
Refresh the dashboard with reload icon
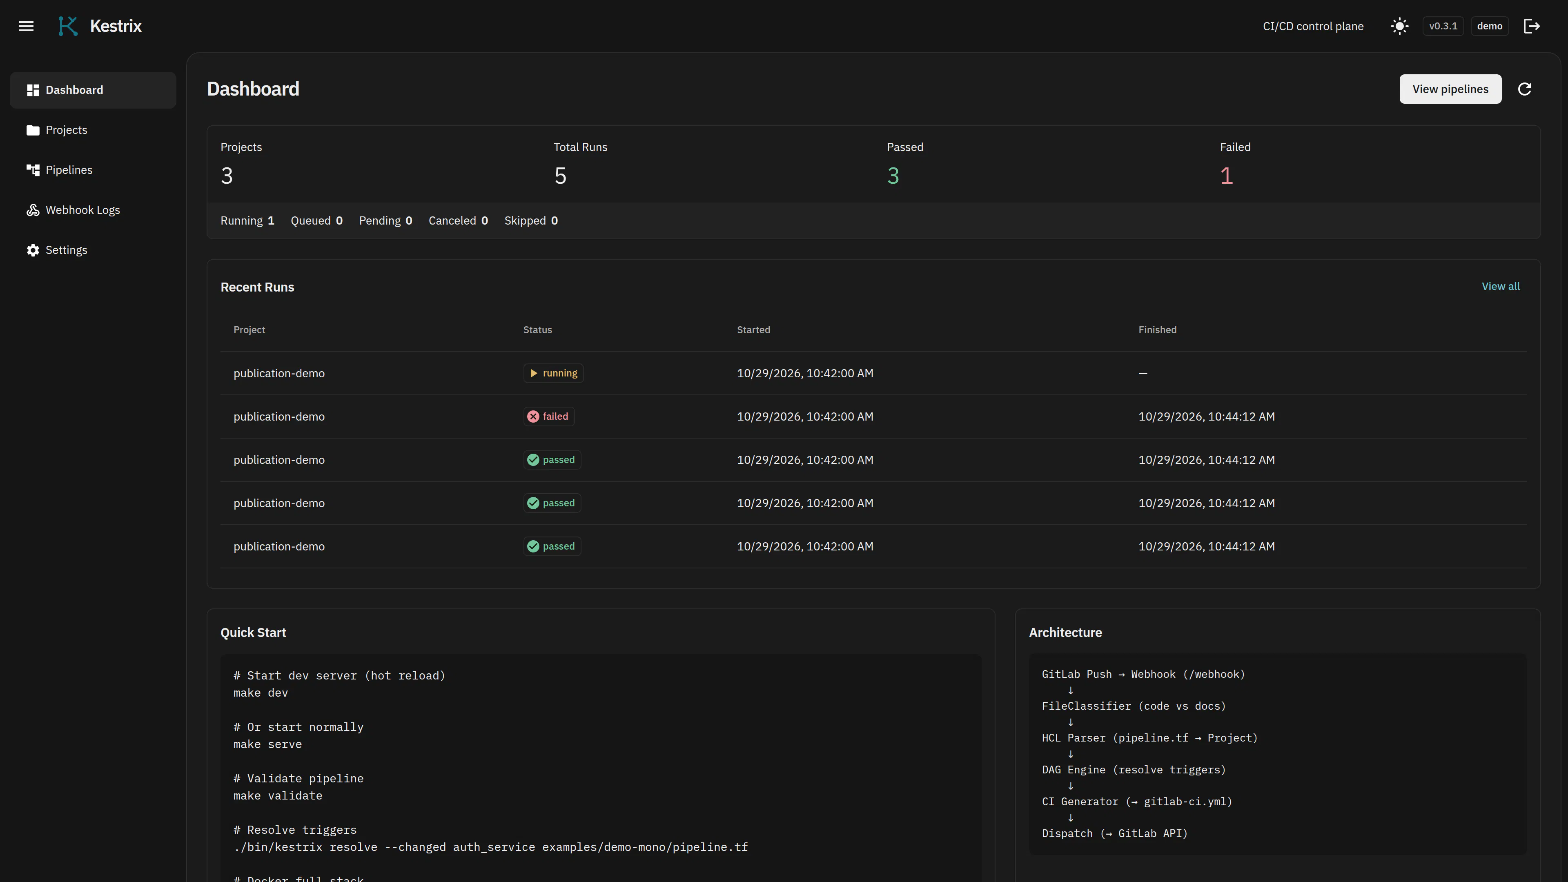1525,89
